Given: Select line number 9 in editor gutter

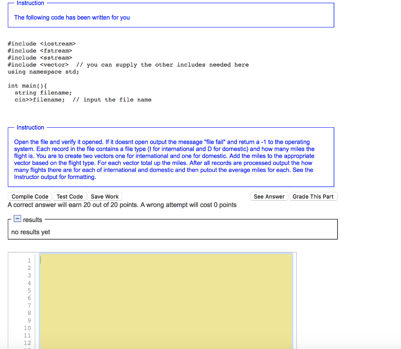Looking at the screenshot, I should [x=29, y=320].
